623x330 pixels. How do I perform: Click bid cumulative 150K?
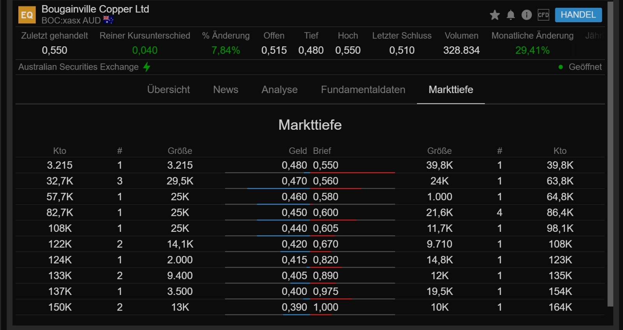point(60,307)
